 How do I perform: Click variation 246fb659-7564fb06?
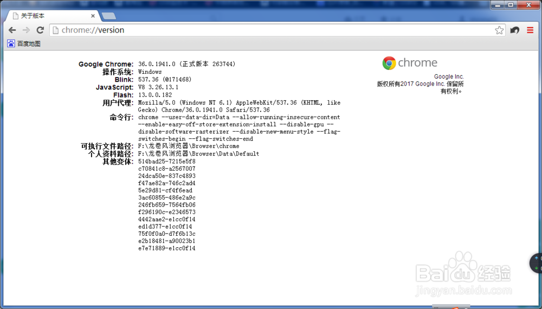point(166,205)
